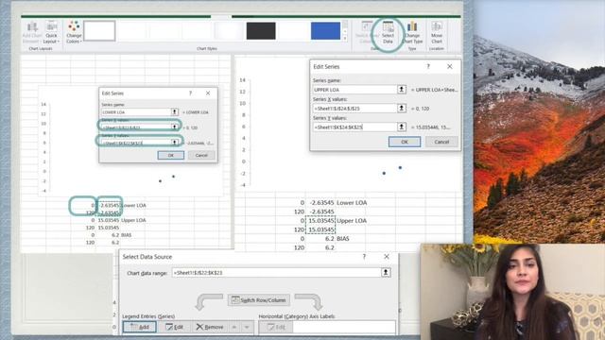Select the dark chart style thumbnail
The height and width of the screenshot is (340, 605).
[261, 31]
